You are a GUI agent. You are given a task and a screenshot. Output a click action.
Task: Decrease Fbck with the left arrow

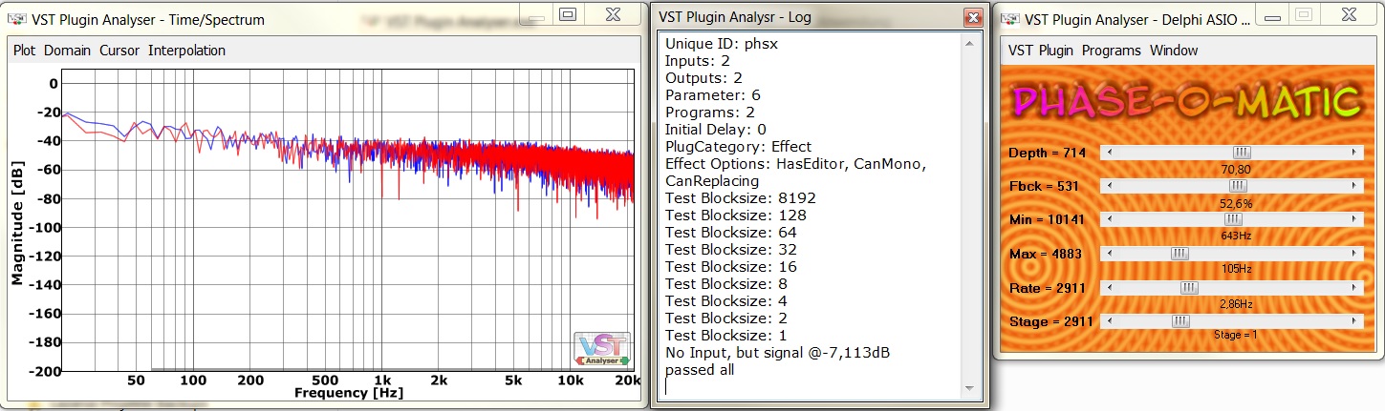pos(1107,185)
